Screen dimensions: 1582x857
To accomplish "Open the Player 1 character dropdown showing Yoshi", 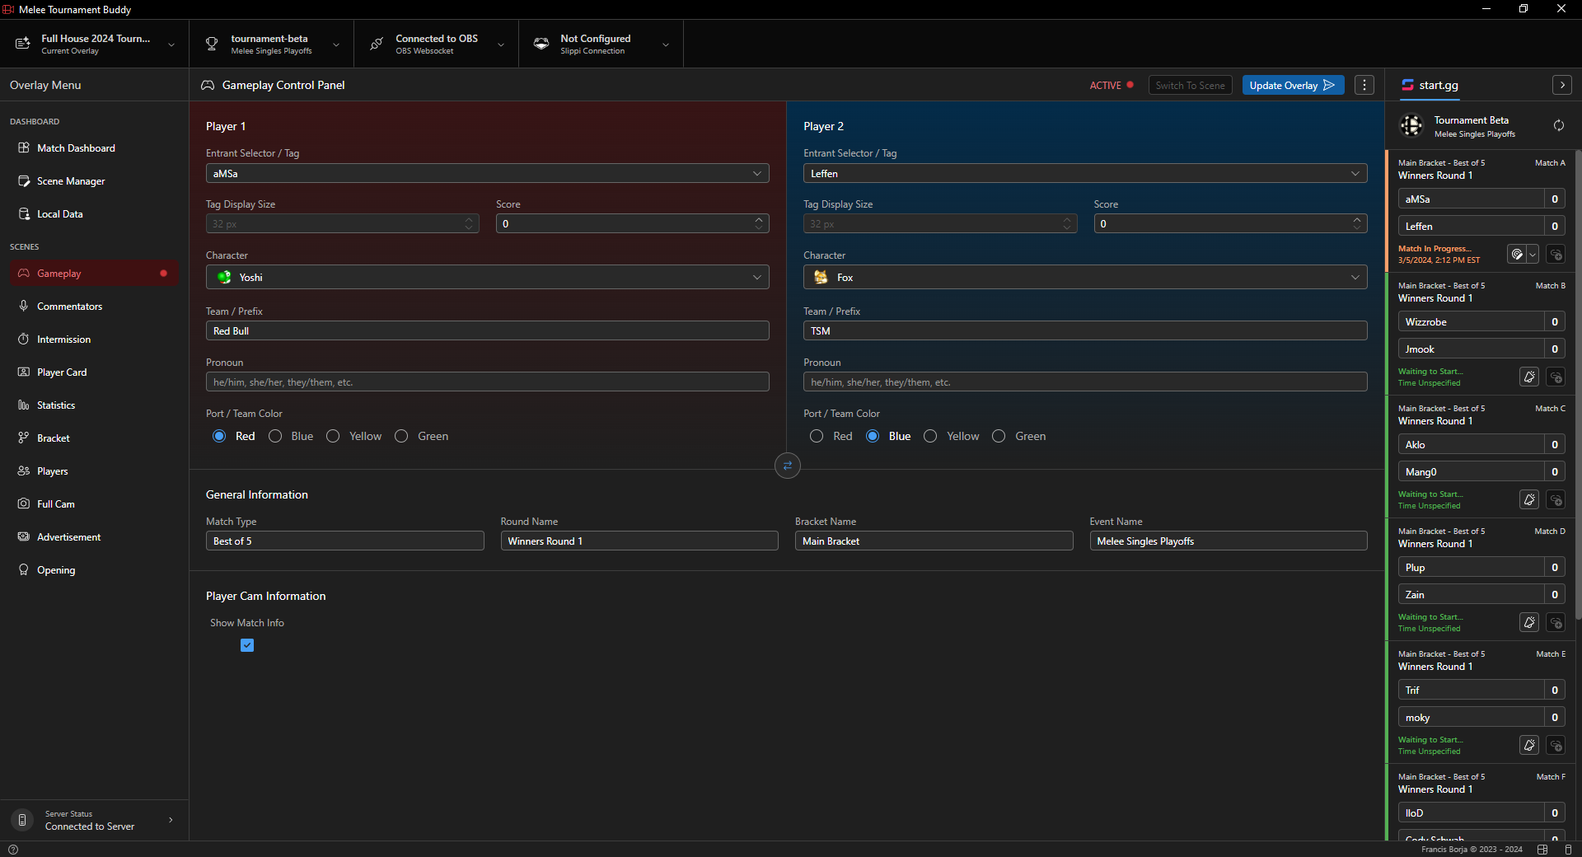I will click(x=488, y=278).
